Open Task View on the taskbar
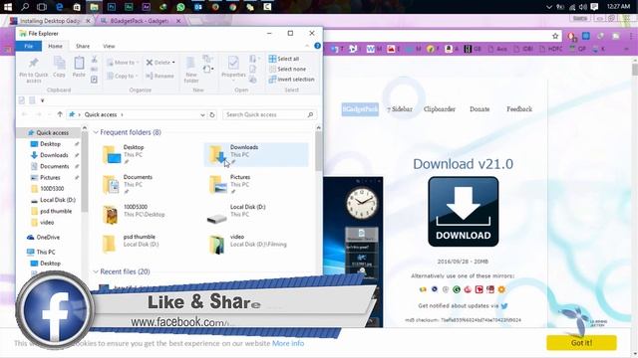Screen dimensions: 638x358 click(x=42, y=7)
